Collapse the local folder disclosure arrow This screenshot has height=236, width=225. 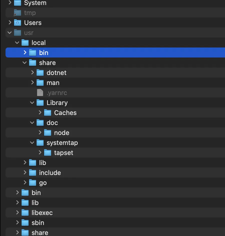tap(17, 43)
